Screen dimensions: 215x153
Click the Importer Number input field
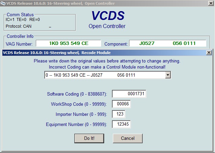pos(118,114)
